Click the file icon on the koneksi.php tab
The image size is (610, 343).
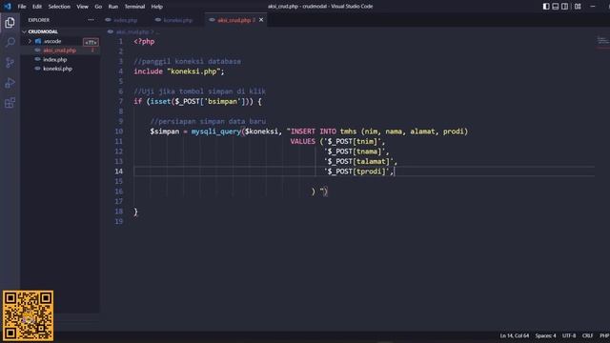click(158, 20)
